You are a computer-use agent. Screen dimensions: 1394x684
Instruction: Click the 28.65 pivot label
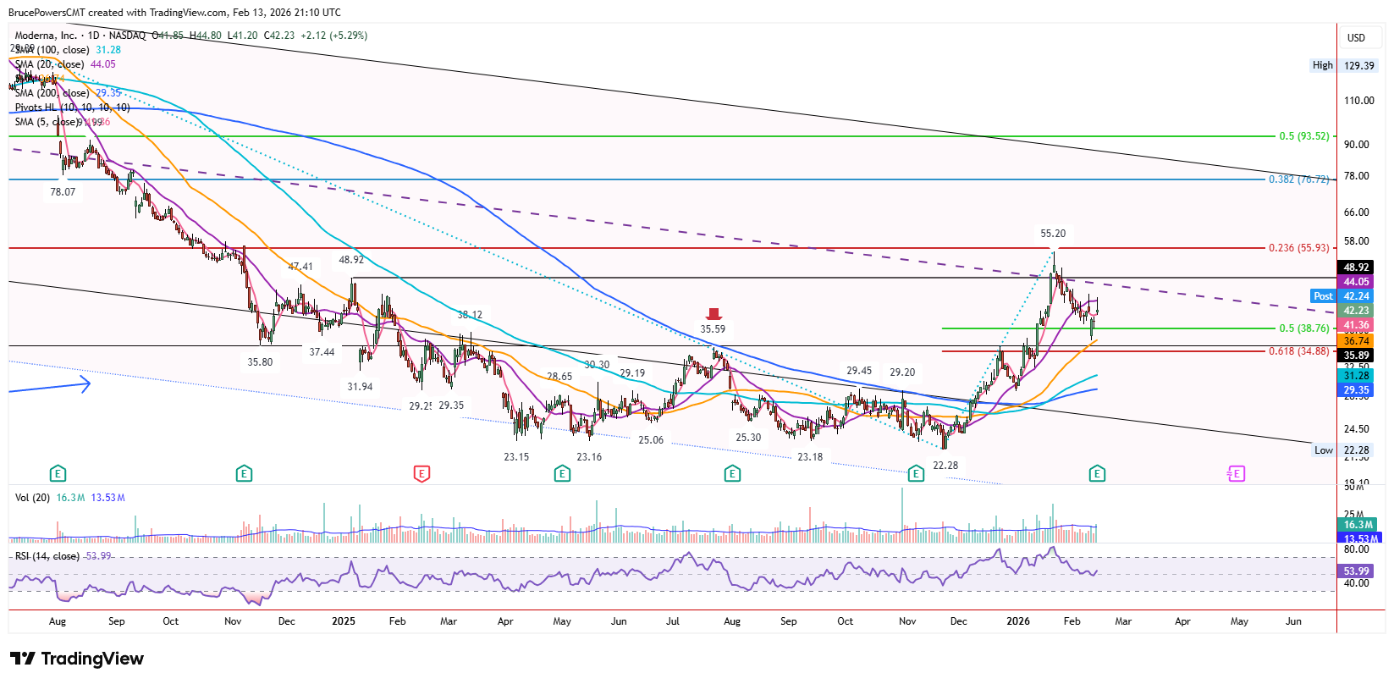(559, 377)
